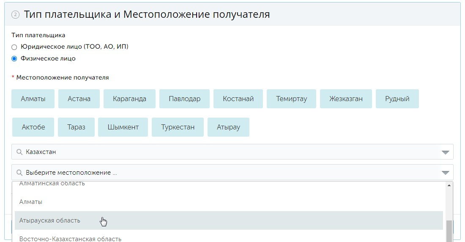Image resolution: width=465 pixels, height=242 pixels.
Task: Select the Актобе city button
Action: click(33, 127)
